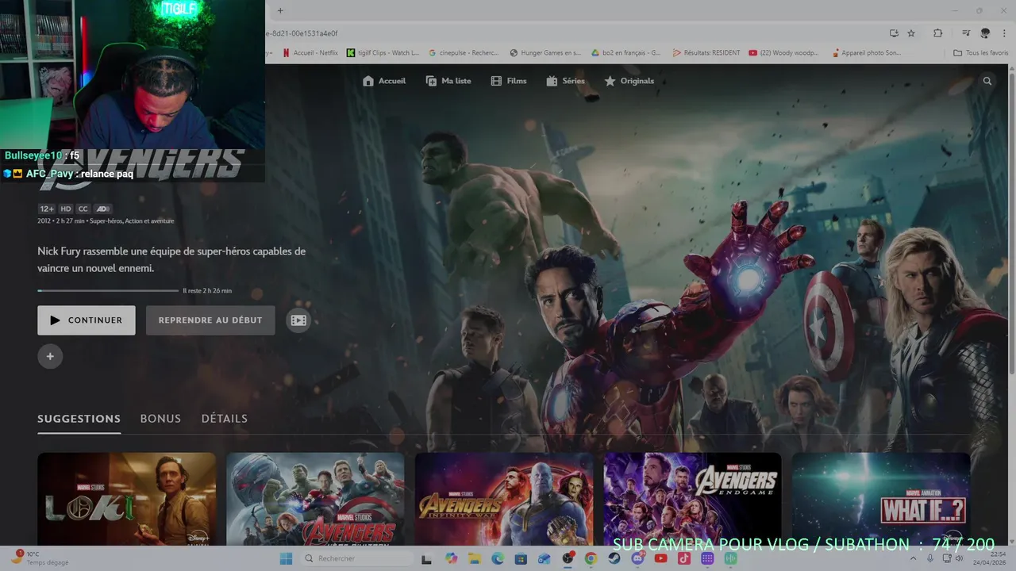Open the Résultats: RESIDENT bookmark
Image resolution: width=1016 pixels, height=571 pixels.
click(x=706, y=53)
